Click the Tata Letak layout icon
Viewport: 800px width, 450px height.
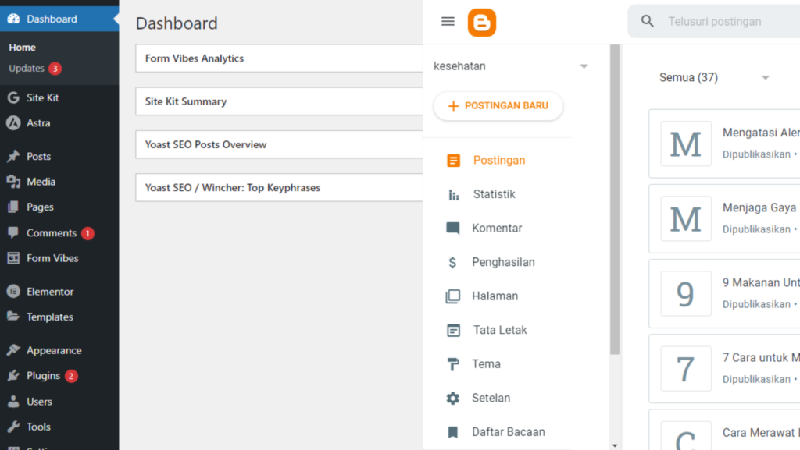click(453, 331)
